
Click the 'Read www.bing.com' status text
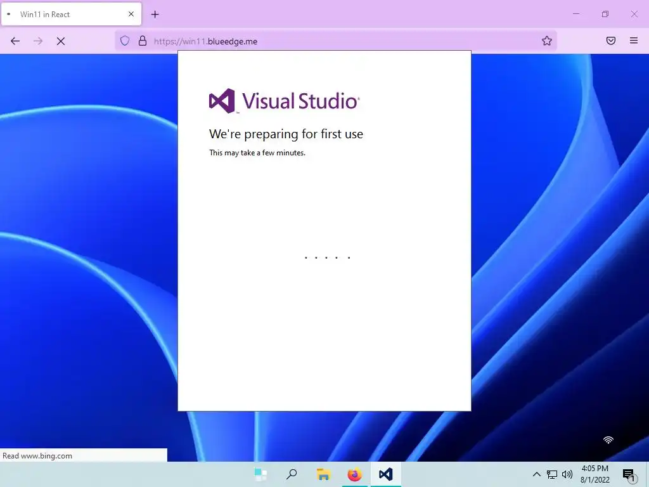tap(37, 456)
